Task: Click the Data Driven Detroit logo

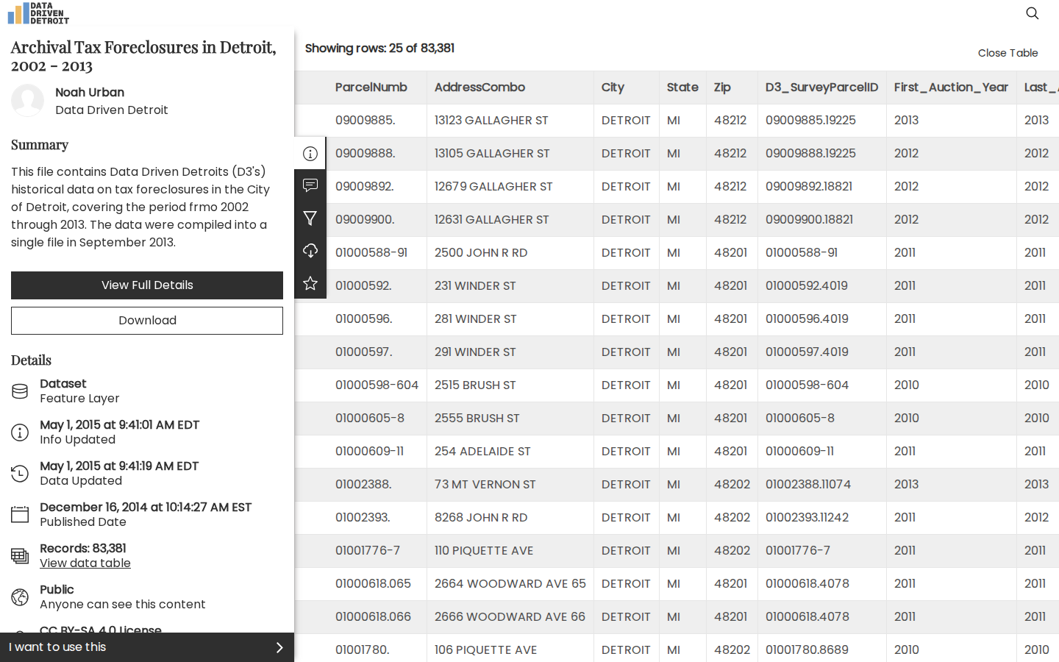Action: pos(38,13)
